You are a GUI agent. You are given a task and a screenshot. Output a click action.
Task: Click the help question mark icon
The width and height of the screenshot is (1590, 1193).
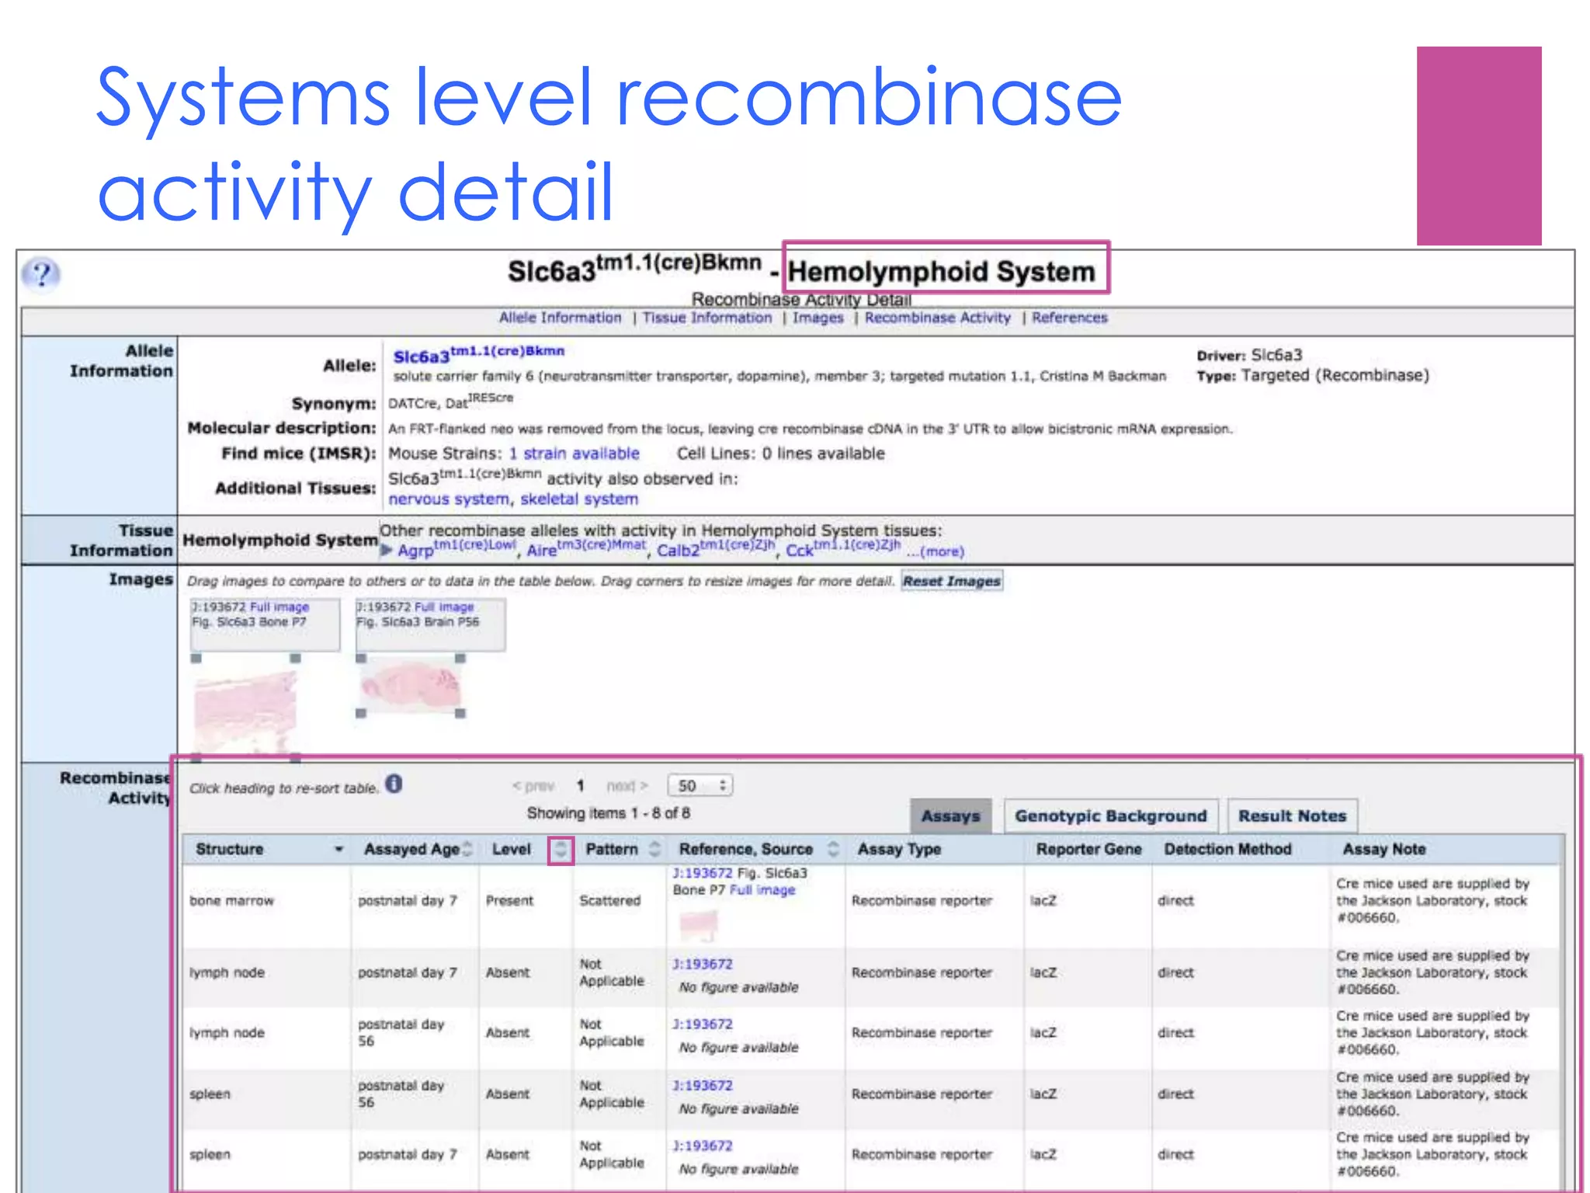pyautogui.click(x=40, y=273)
